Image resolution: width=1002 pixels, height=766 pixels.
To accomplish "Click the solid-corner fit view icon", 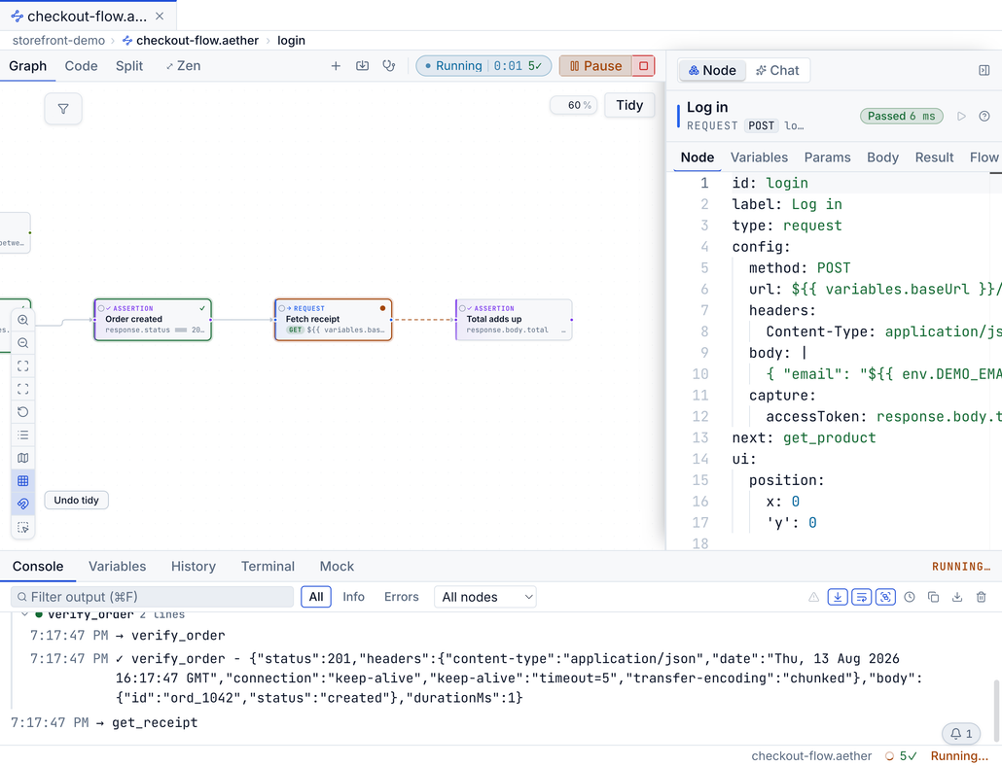I will coord(23,366).
